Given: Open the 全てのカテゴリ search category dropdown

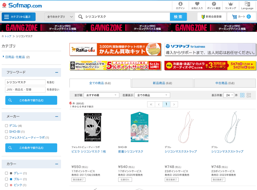Looking at the screenshot, I should (60, 17).
